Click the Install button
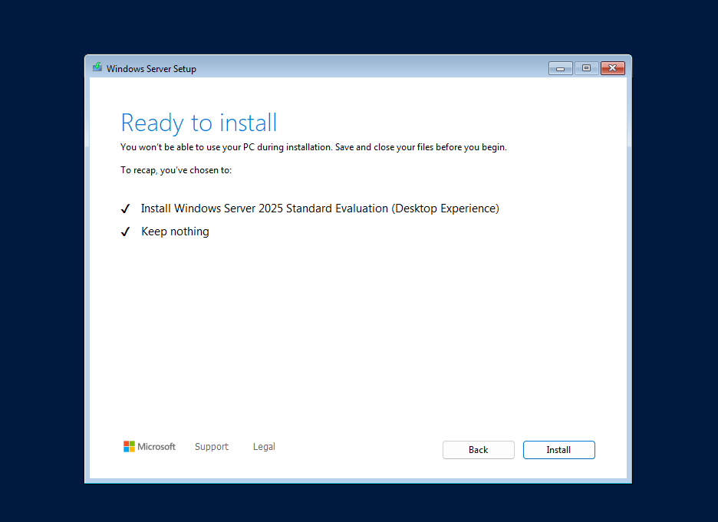This screenshot has height=522, width=718. click(x=558, y=450)
